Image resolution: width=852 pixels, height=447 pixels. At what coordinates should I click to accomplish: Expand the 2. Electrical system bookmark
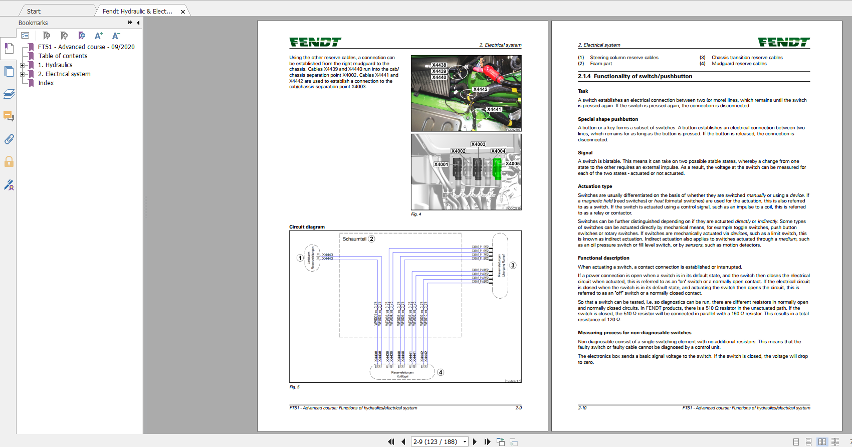click(22, 74)
